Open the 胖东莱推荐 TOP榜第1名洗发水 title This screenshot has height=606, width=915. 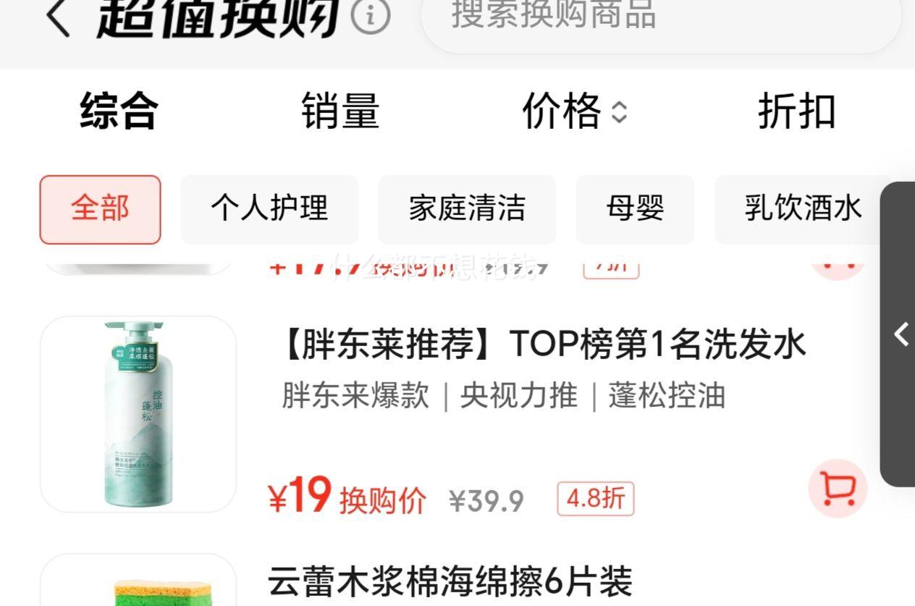[x=543, y=345]
